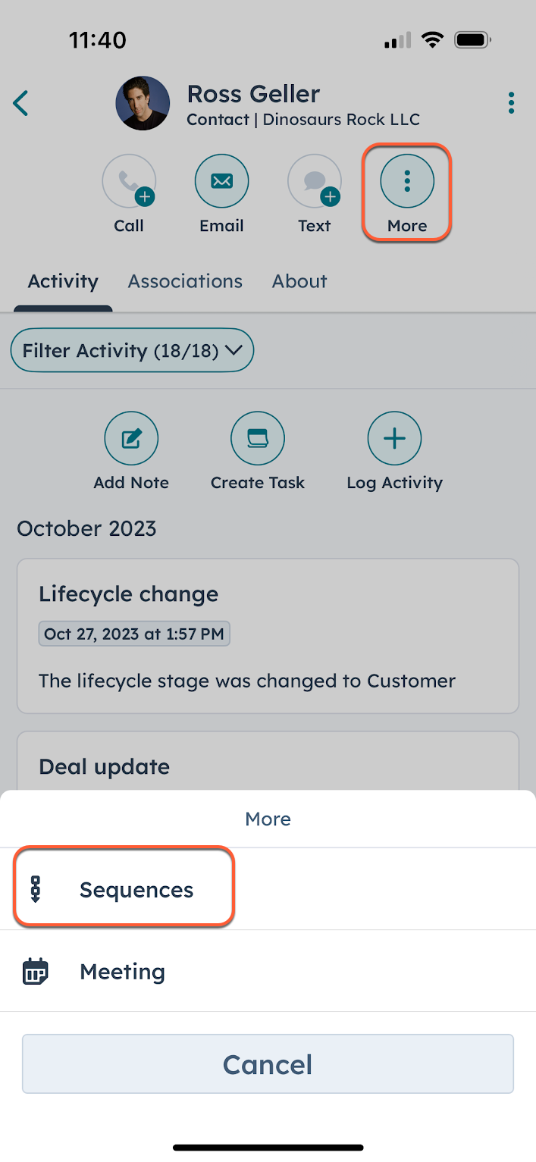This screenshot has width=536, height=1162.
Task: Select the Call action icon
Action: tap(129, 180)
